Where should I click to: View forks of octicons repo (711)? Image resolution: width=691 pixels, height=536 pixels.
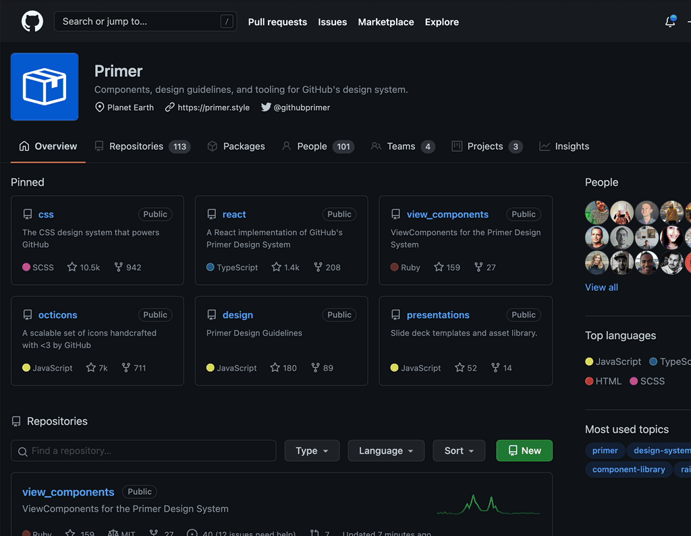(134, 368)
